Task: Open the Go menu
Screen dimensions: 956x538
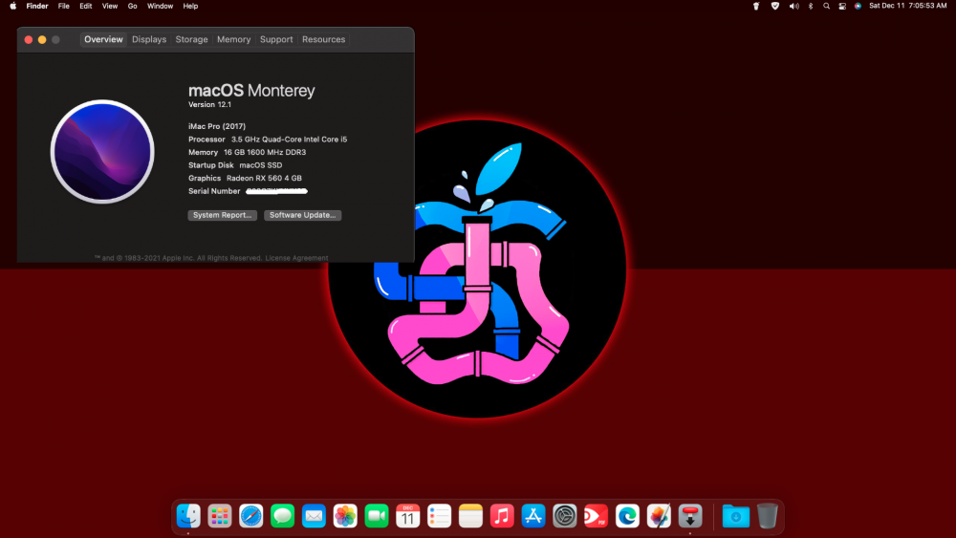Action: pos(132,6)
